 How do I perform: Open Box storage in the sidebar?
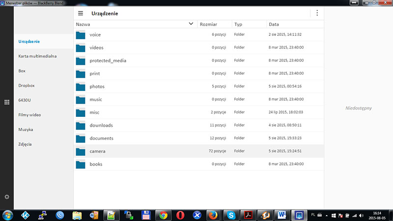pyautogui.click(x=22, y=71)
